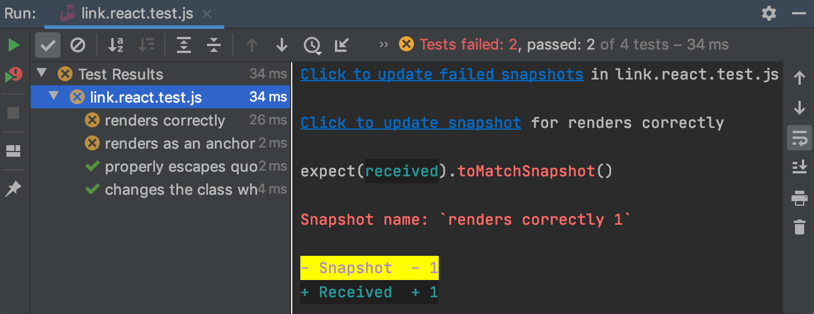Collapse the link.react.test.js tree node
The image size is (814, 314).
tap(54, 97)
